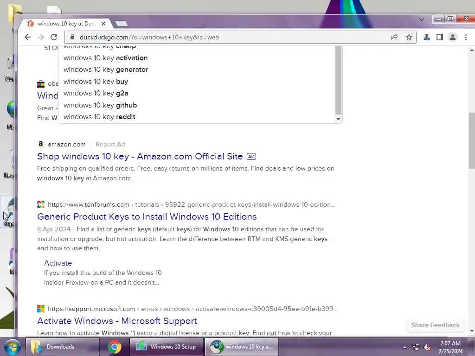Click the page scrollbar up arrow
Screen dimensions: 475x356
coord(472,50)
